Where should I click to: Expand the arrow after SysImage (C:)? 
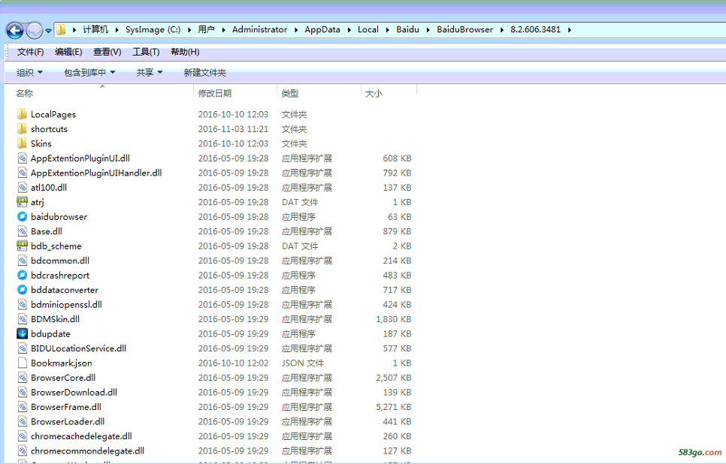pyautogui.click(x=189, y=30)
